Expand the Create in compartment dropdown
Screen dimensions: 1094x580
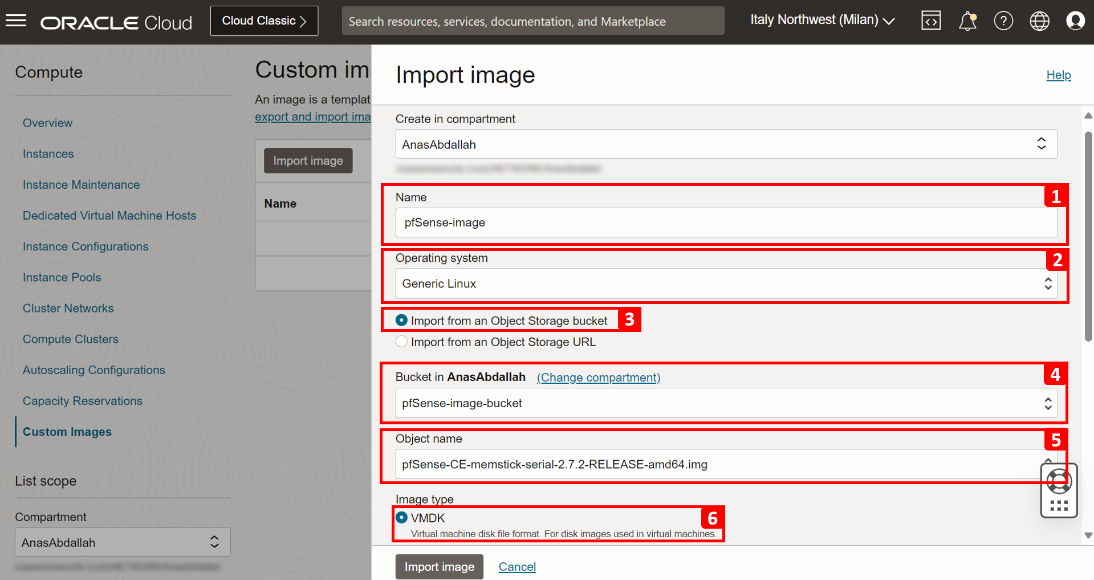tap(726, 144)
